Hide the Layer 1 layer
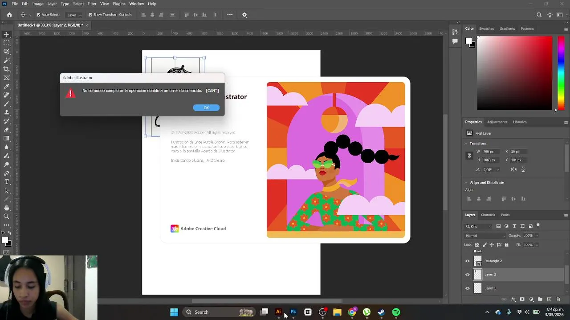Screen dimensions: 570x320 pyautogui.click(x=468, y=288)
